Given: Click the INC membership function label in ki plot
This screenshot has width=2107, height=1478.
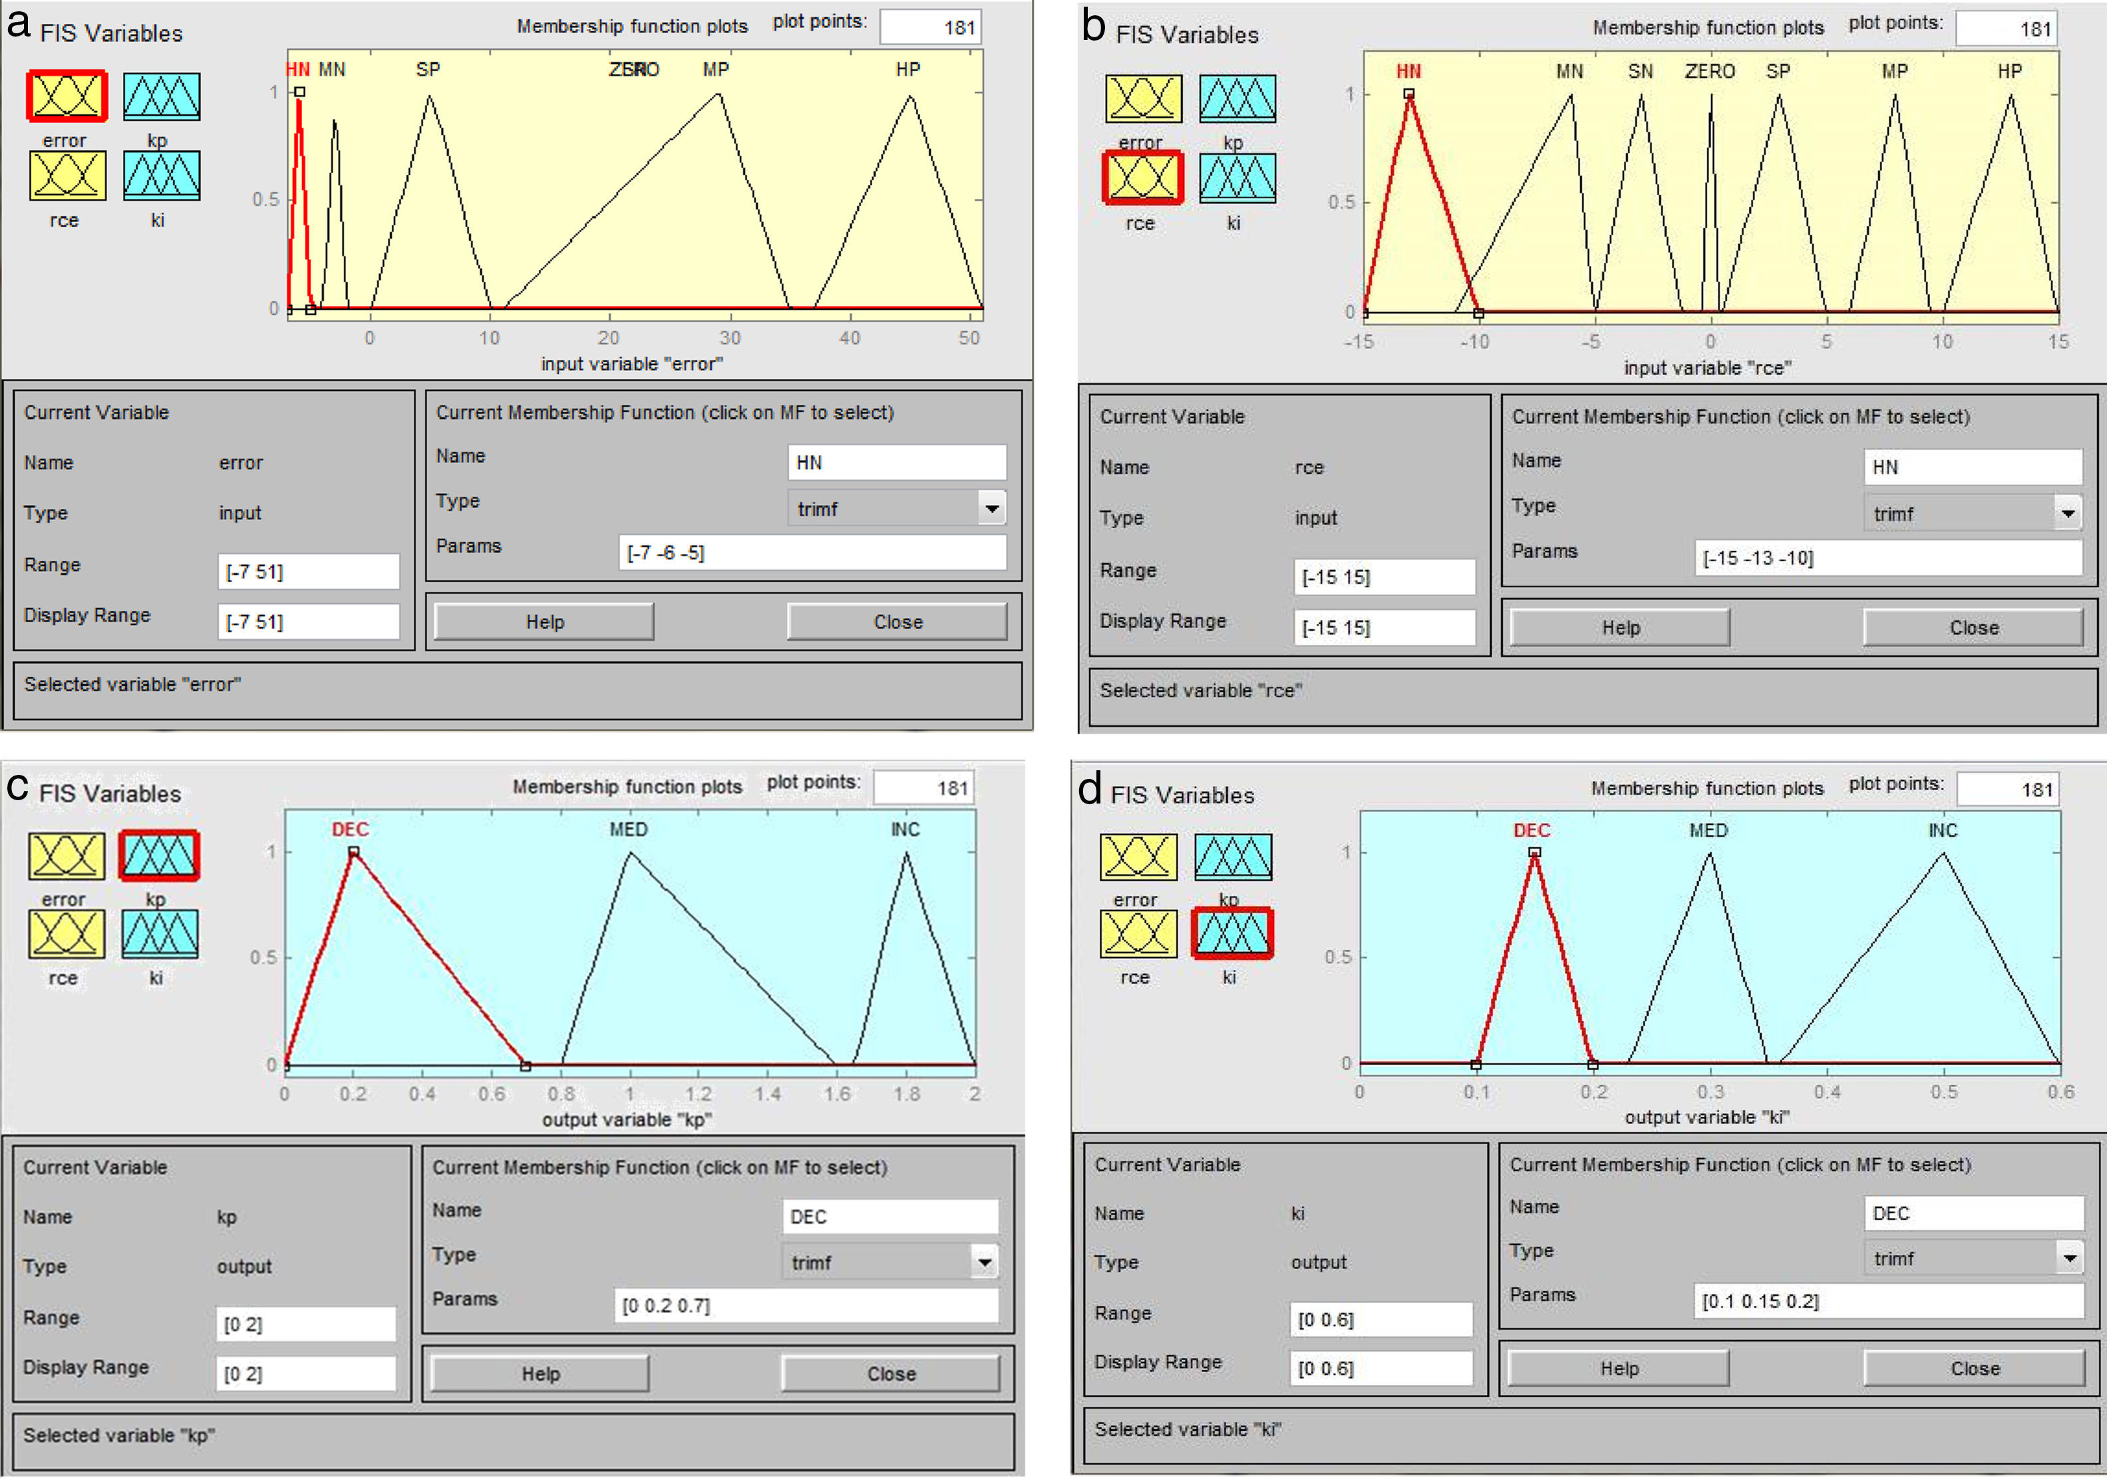Looking at the screenshot, I should coord(1943,830).
